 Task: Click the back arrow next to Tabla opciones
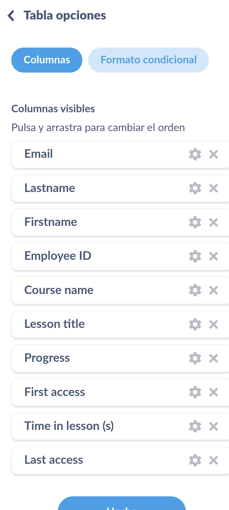click(x=11, y=15)
